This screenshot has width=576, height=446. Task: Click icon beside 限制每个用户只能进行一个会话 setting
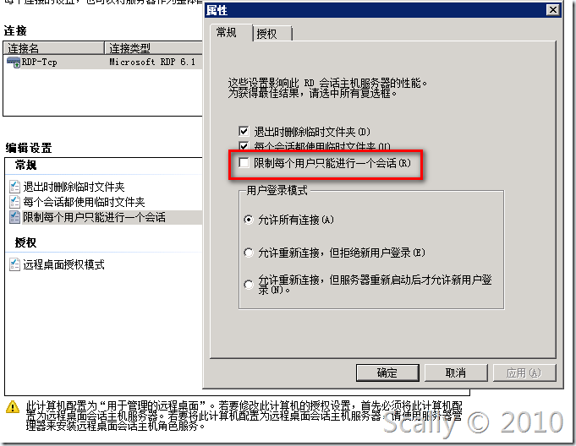(x=14, y=217)
